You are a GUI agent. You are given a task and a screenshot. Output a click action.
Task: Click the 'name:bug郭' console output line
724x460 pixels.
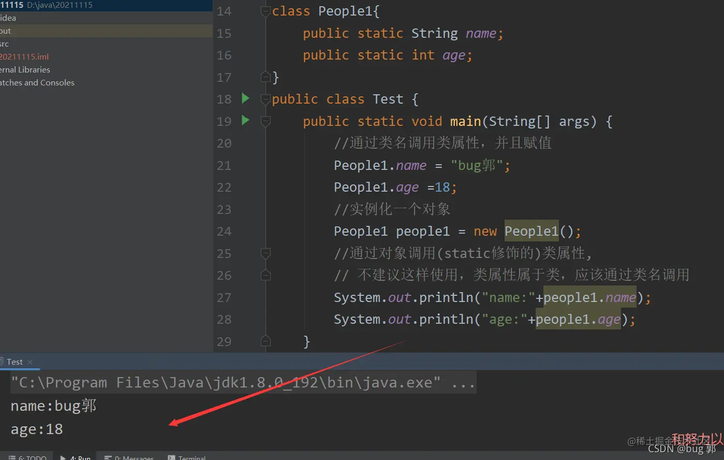coord(53,406)
